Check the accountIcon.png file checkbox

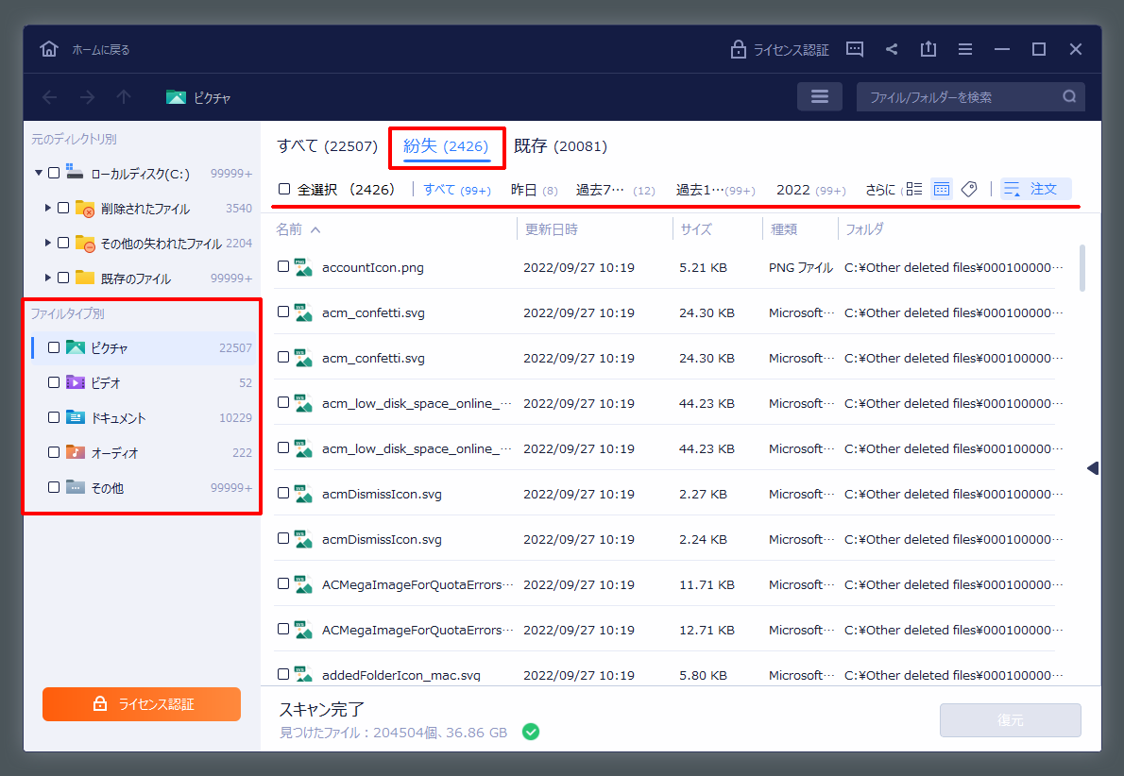pos(283,267)
